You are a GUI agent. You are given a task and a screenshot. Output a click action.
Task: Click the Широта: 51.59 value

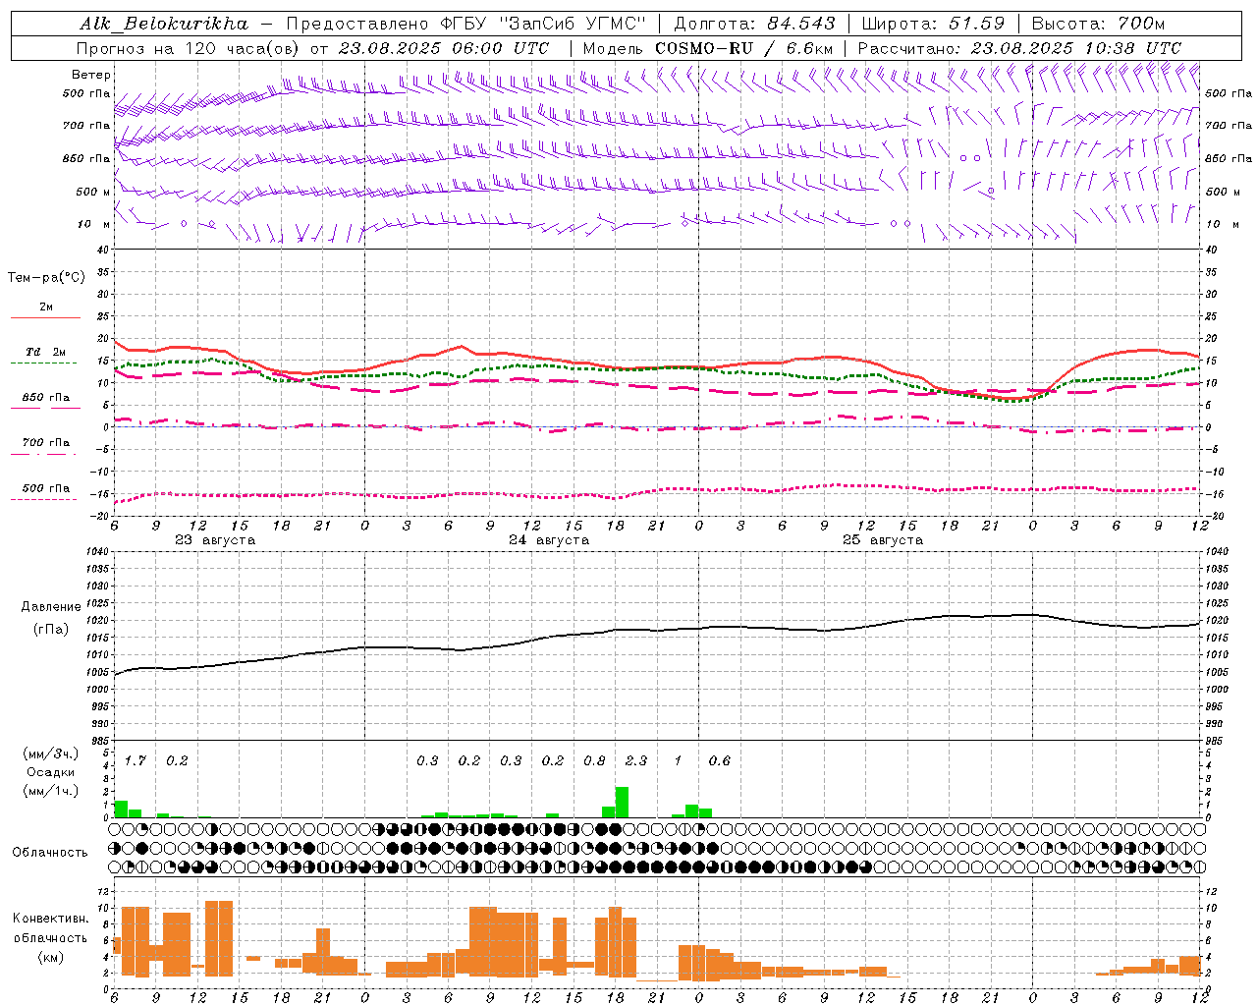(933, 24)
